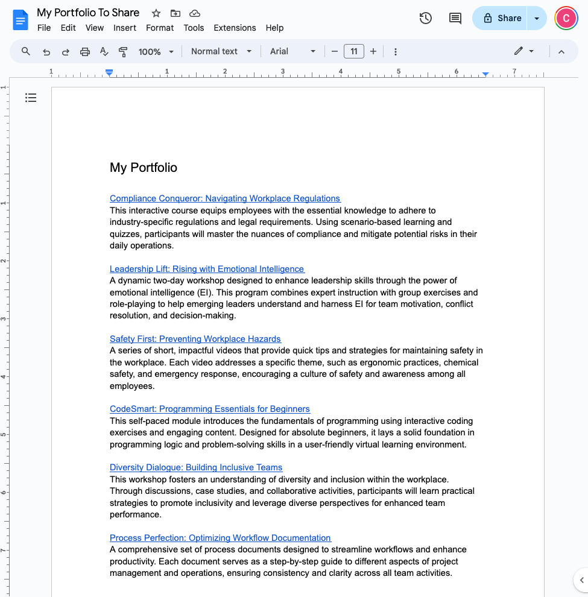Open the Compliance Conqueror link
This screenshot has width=588, height=597.
click(x=225, y=198)
